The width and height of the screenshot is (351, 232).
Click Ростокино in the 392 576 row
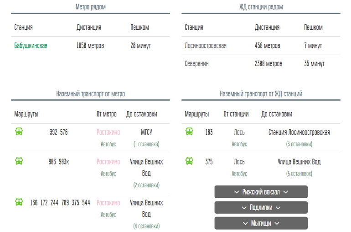tap(108, 132)
